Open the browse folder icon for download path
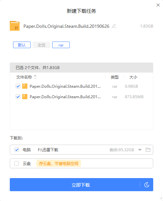Viewport: 163px width, 201px height. click(x=148, y=150)
